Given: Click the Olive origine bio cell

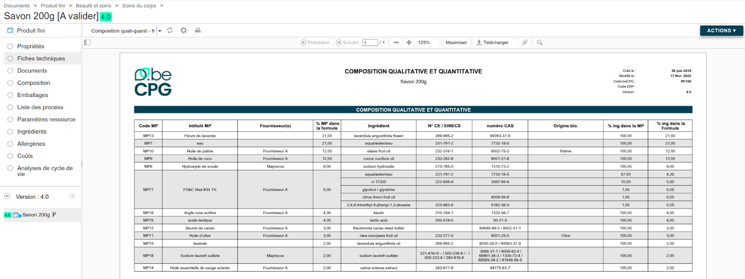Looking at the screenshot, I should coord(565,235).
